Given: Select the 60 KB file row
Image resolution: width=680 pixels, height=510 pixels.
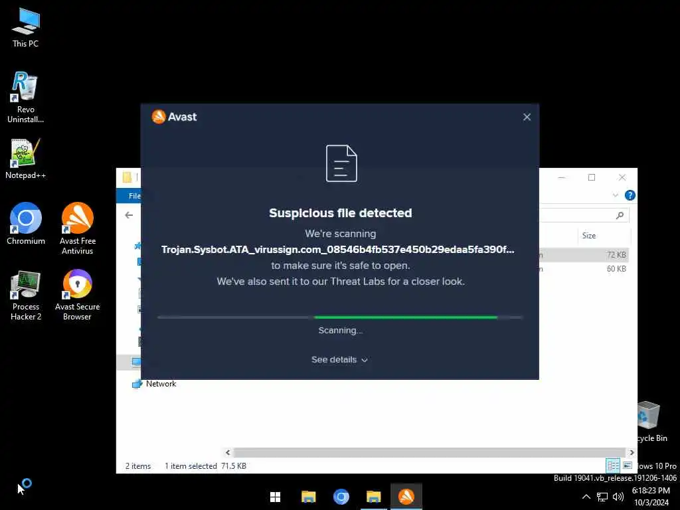Looking at the screenshot, I should click(584, 269).
